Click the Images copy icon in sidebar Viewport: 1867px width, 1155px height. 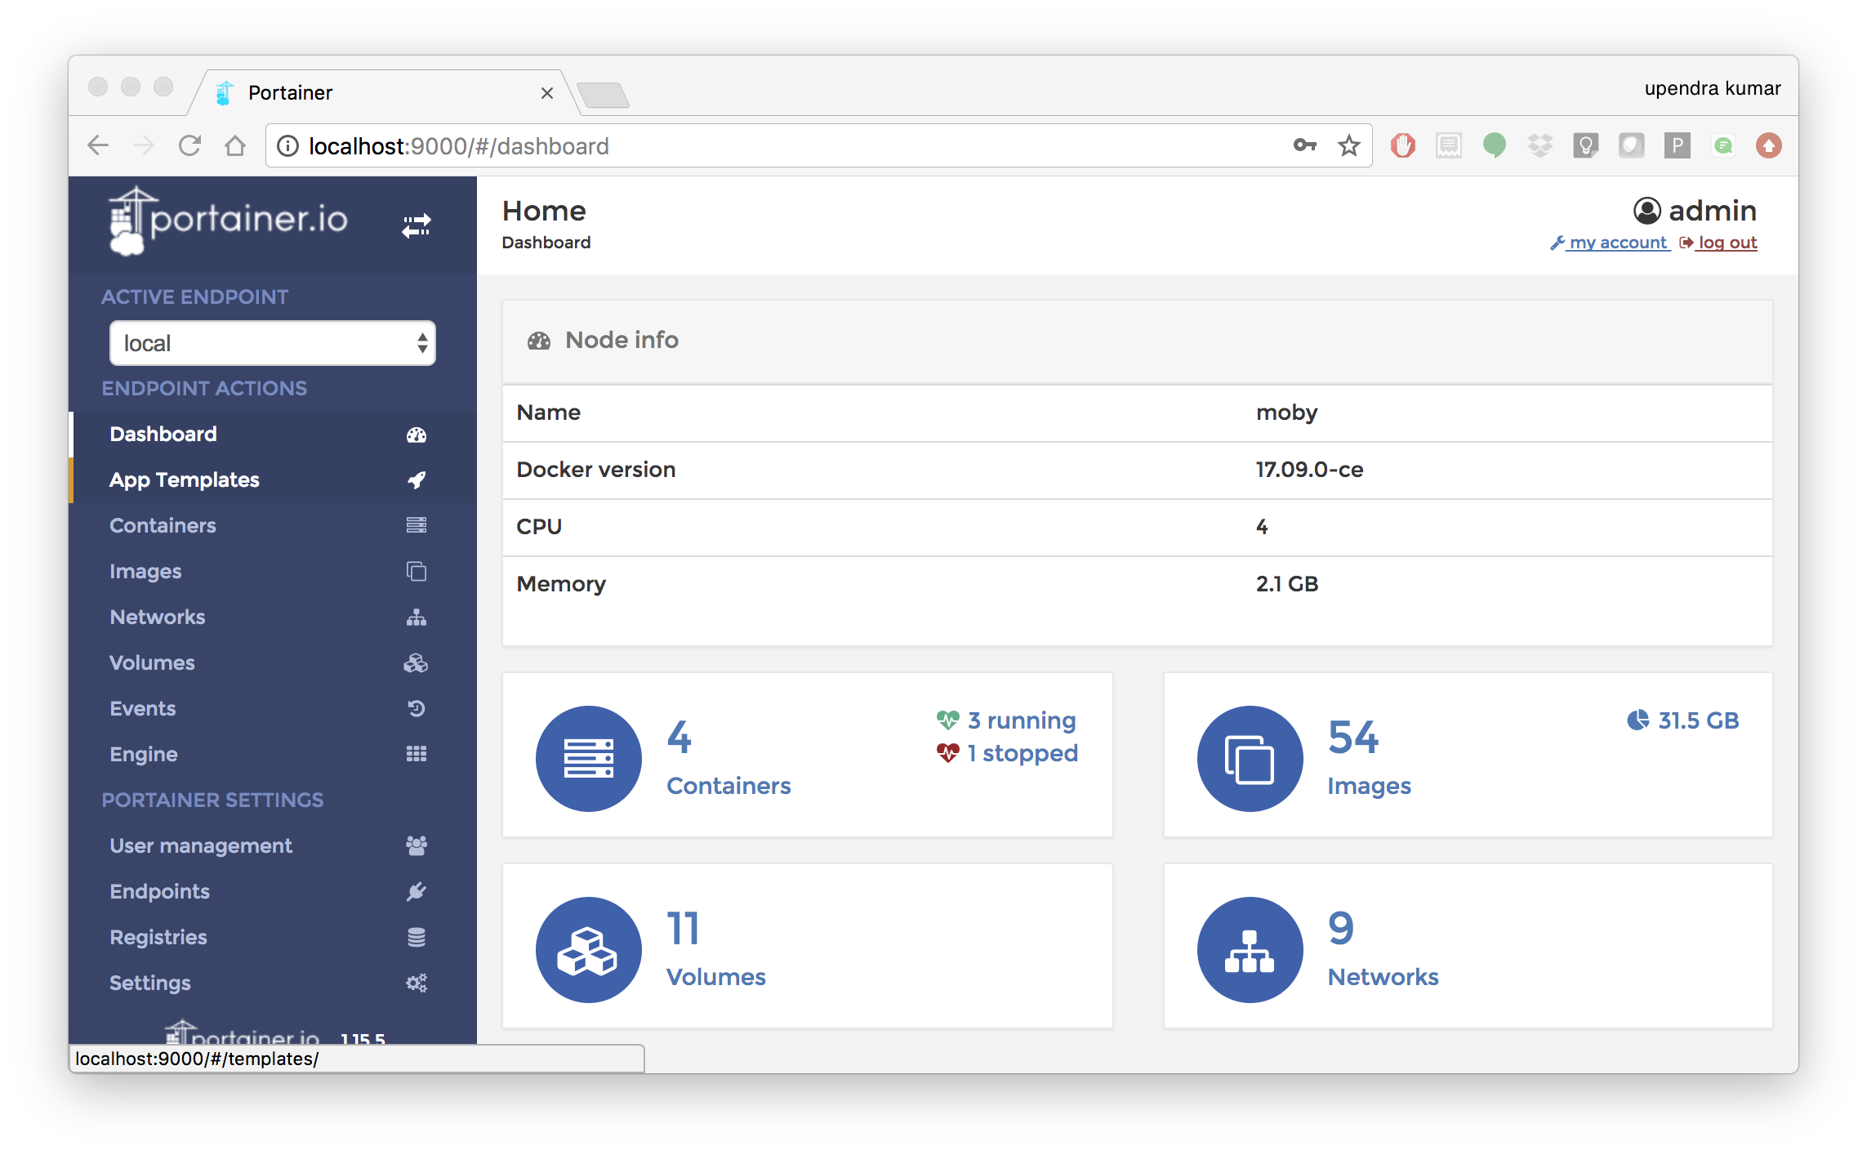pos(417,571)
